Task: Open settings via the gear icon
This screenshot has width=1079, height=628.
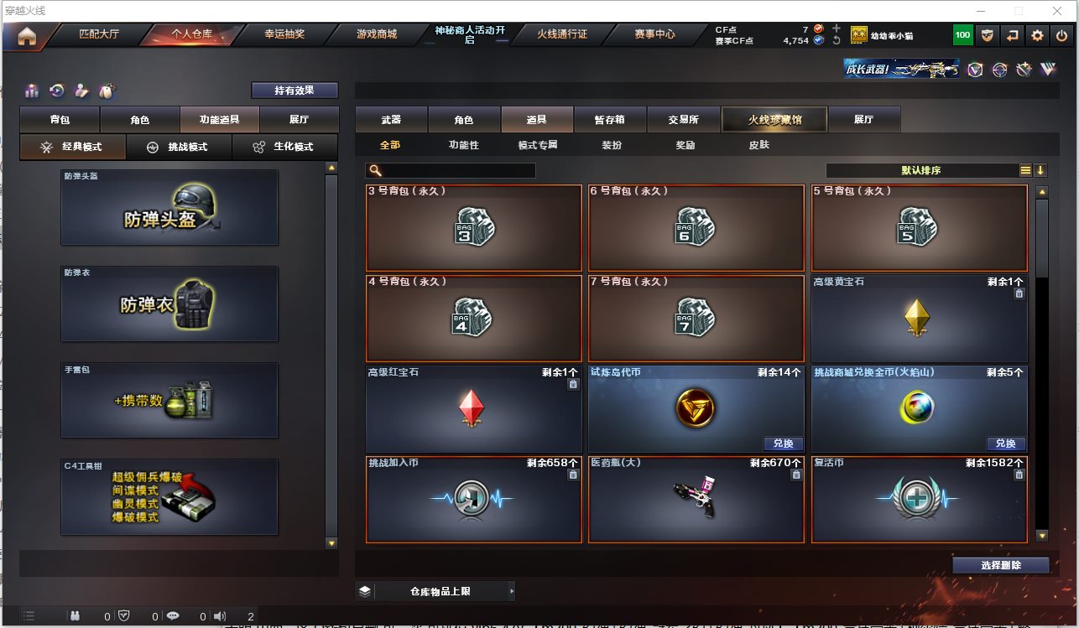Action: [x=1038, y=35]
